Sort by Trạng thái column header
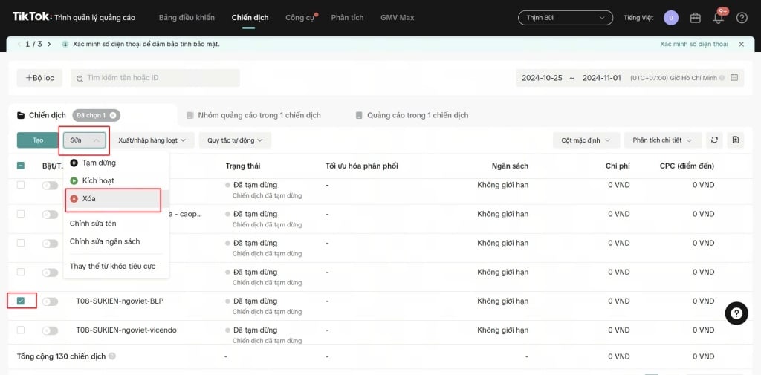The image size is (761, 375). pos(243,166)
